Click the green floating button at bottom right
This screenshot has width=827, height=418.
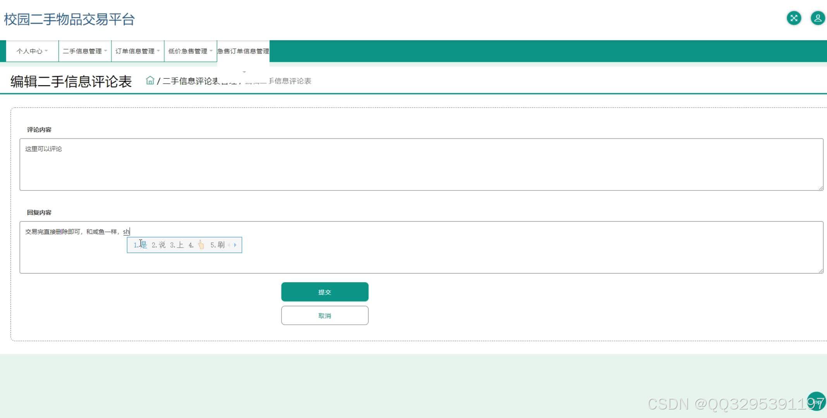tap(817, 401)
